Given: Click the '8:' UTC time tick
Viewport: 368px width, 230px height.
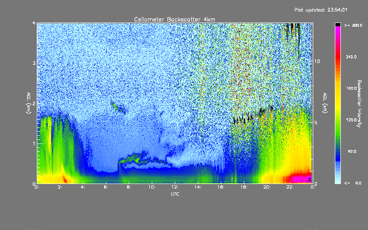Looking at the screenshot, I should click(x=129, y=187).
